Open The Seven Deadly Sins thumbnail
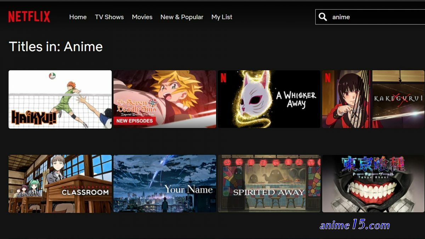Image resolution: width=425 pixels, height=239 pixels. (x=165, y=99)
